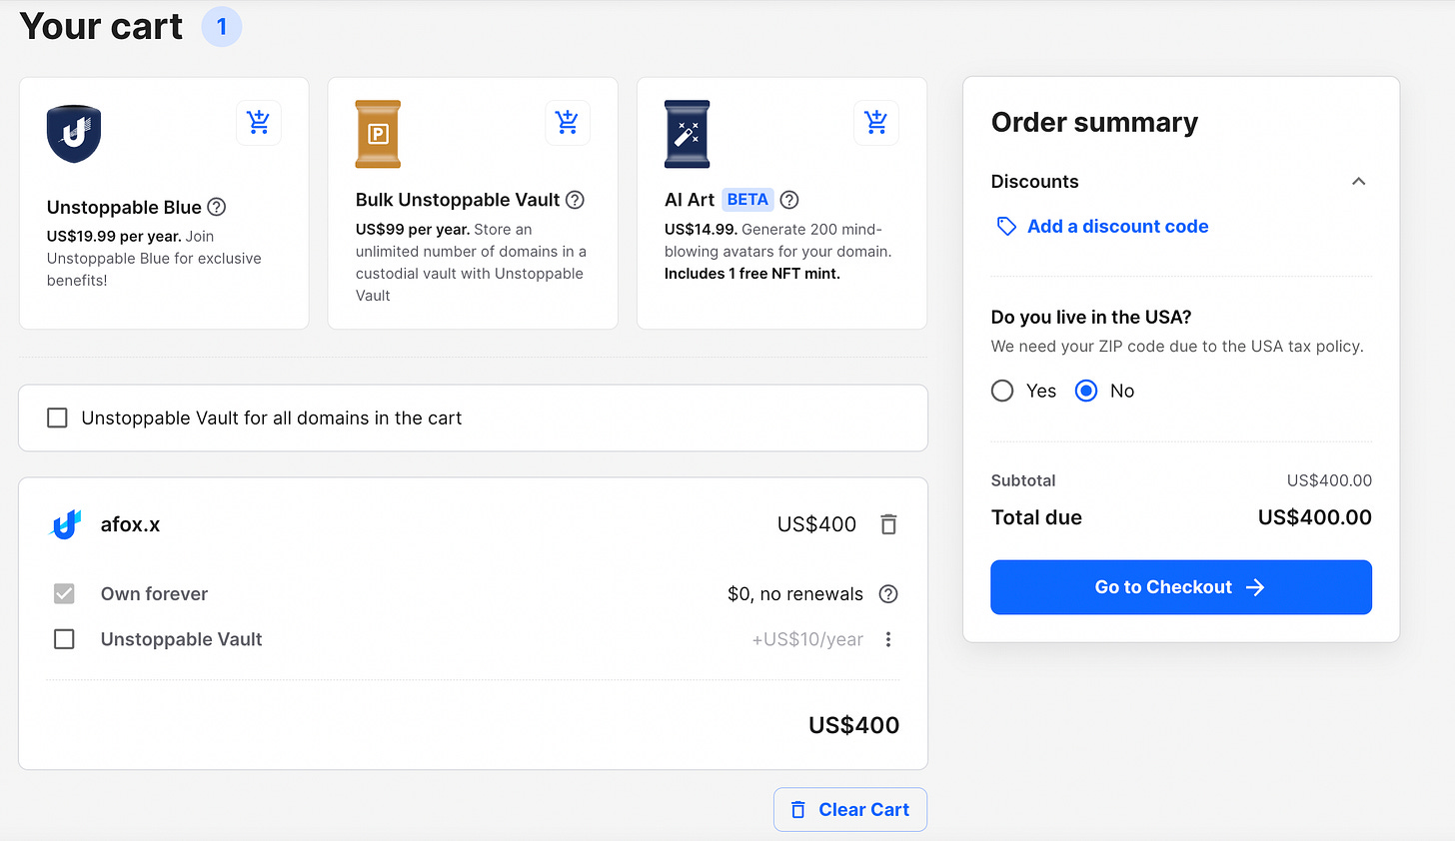
Task: Click the Own forever checkbox
Action: point(64,594)
